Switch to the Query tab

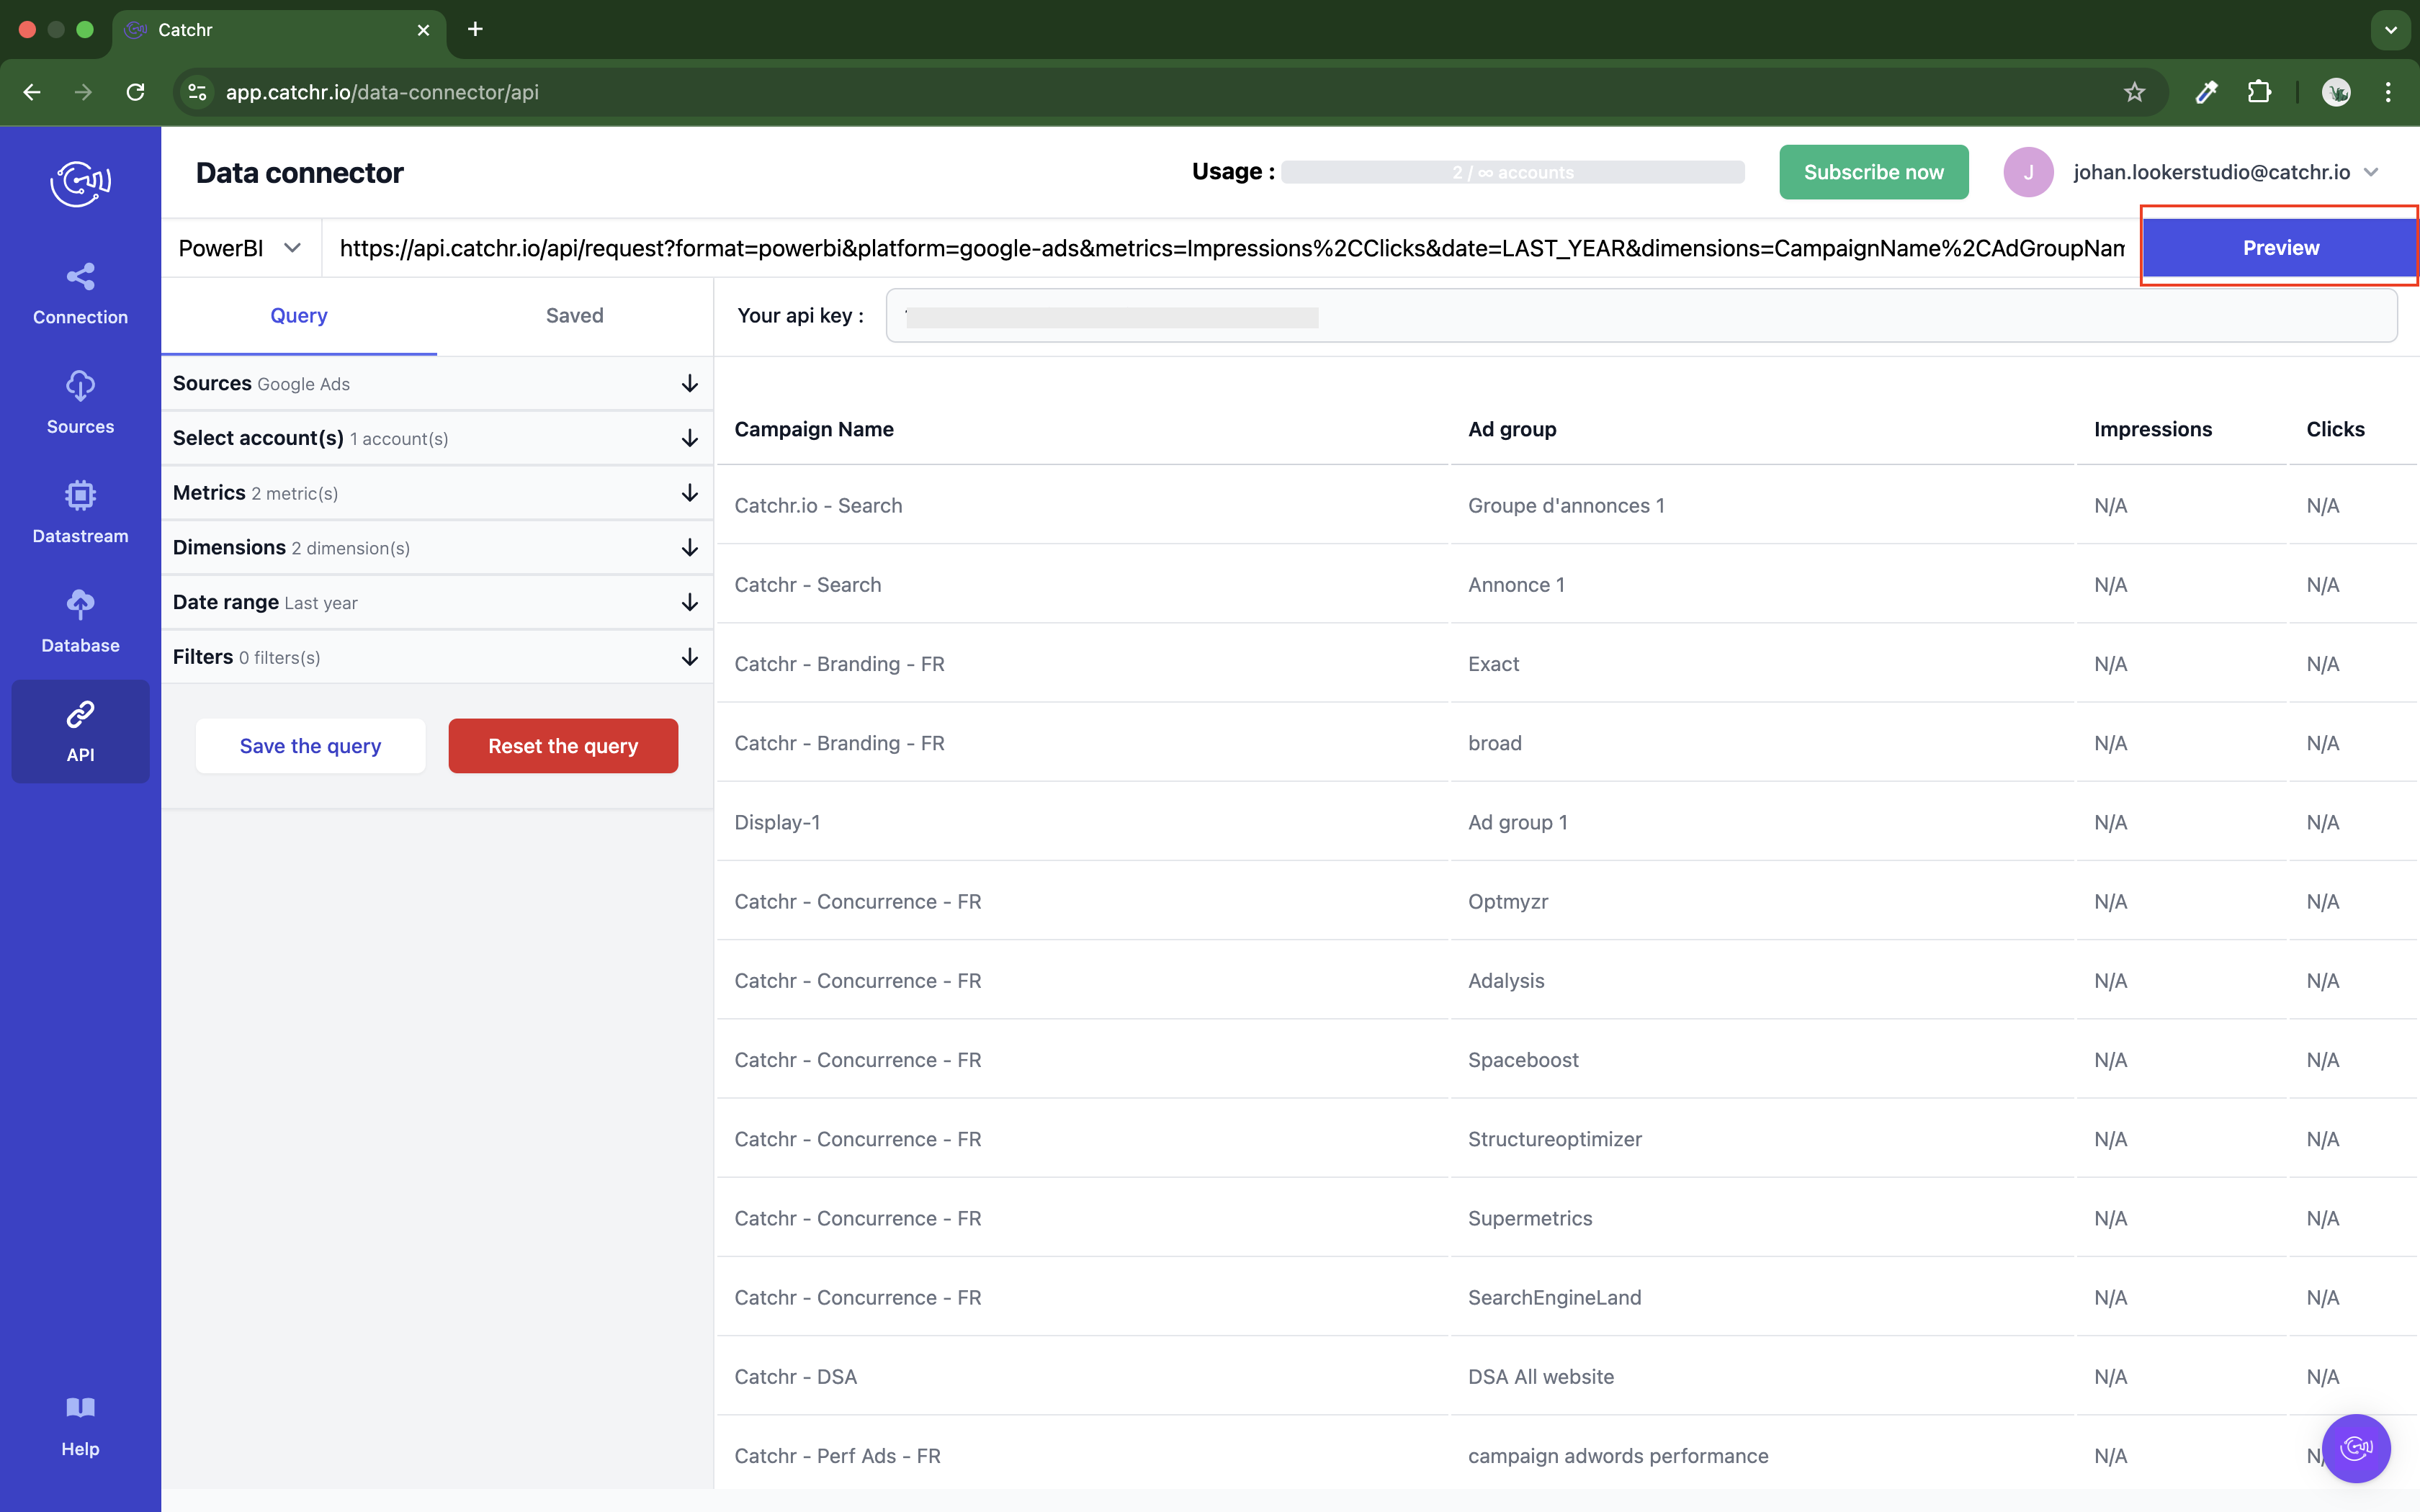299,316
